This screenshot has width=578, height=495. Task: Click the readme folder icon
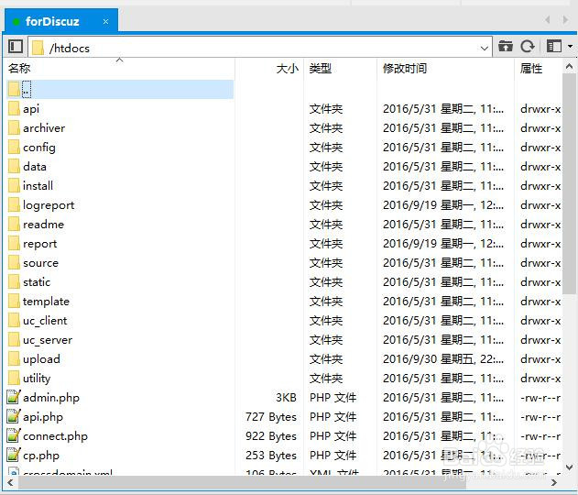click(14, 225)
